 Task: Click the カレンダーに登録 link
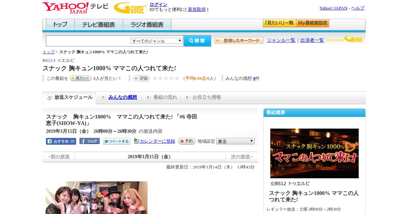point(157,141)
